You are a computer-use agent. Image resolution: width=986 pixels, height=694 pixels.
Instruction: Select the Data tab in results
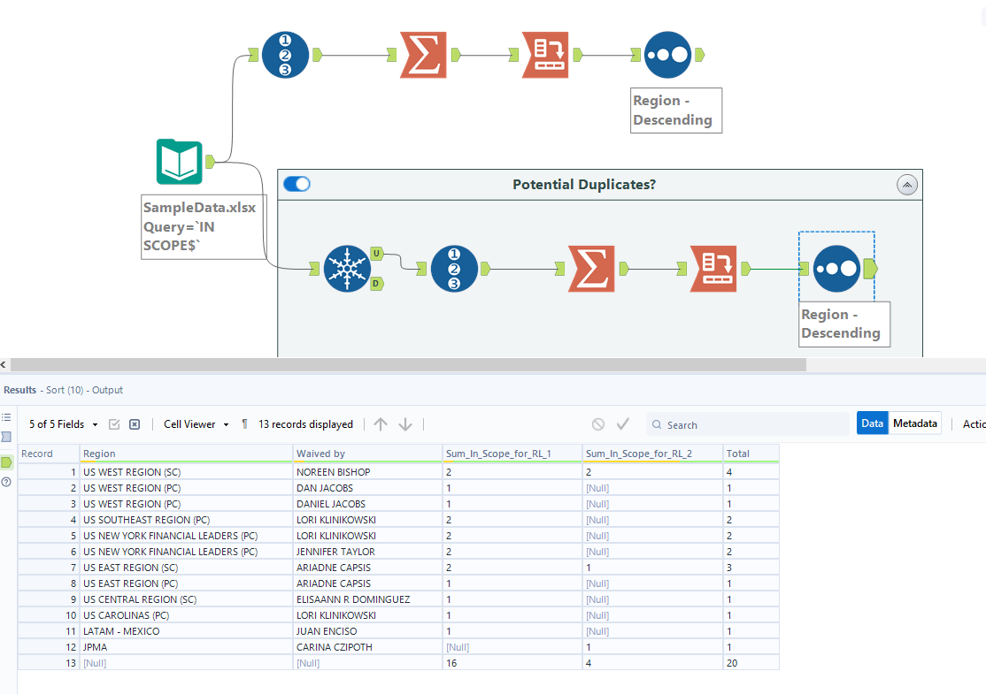872,423
